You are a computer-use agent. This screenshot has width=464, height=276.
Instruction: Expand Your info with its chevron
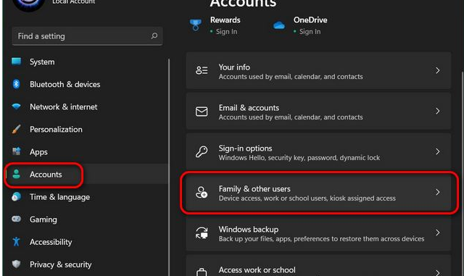437,70
